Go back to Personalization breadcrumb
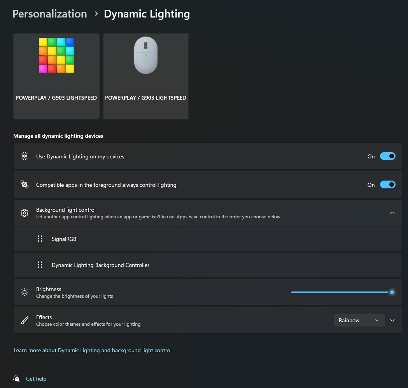Viewport: 408px width, 388px height. (x=50, y=14)
